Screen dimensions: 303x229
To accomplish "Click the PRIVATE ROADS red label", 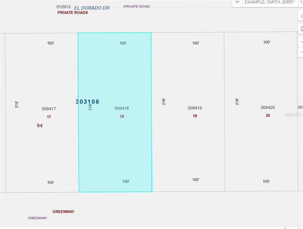I will (72, 13).
